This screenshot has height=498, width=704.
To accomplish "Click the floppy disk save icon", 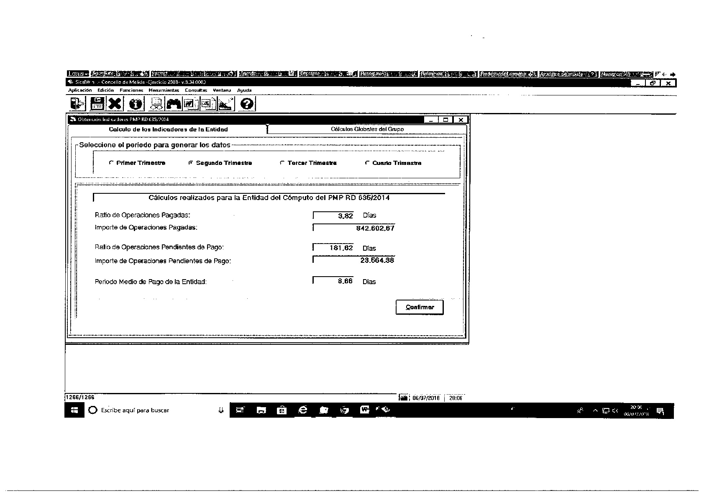I will tap(97, 103).
